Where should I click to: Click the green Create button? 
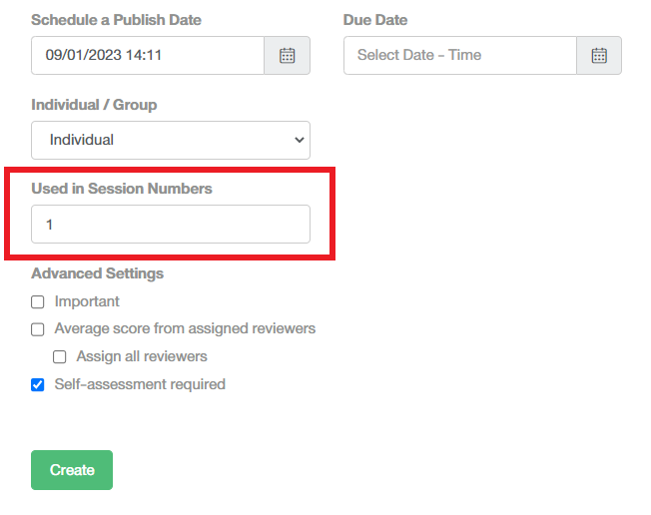[72, 470]
